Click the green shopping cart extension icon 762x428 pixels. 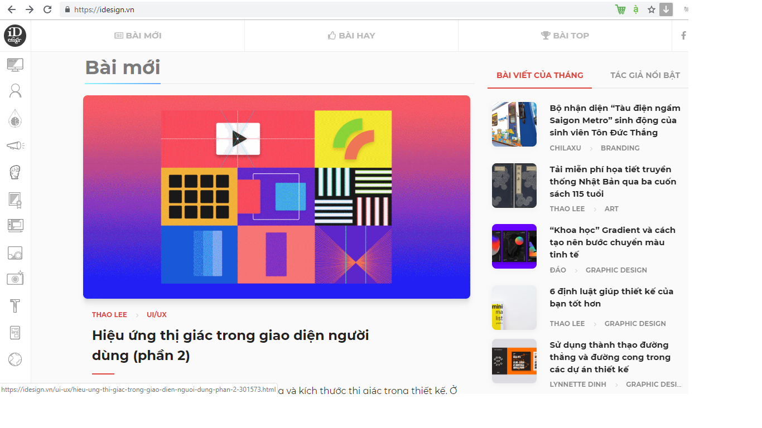tap(620, 9)
